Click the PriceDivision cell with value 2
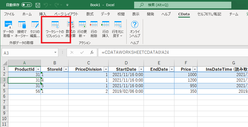This screenshot has width=248, height=127. click(x=89, y=91)
